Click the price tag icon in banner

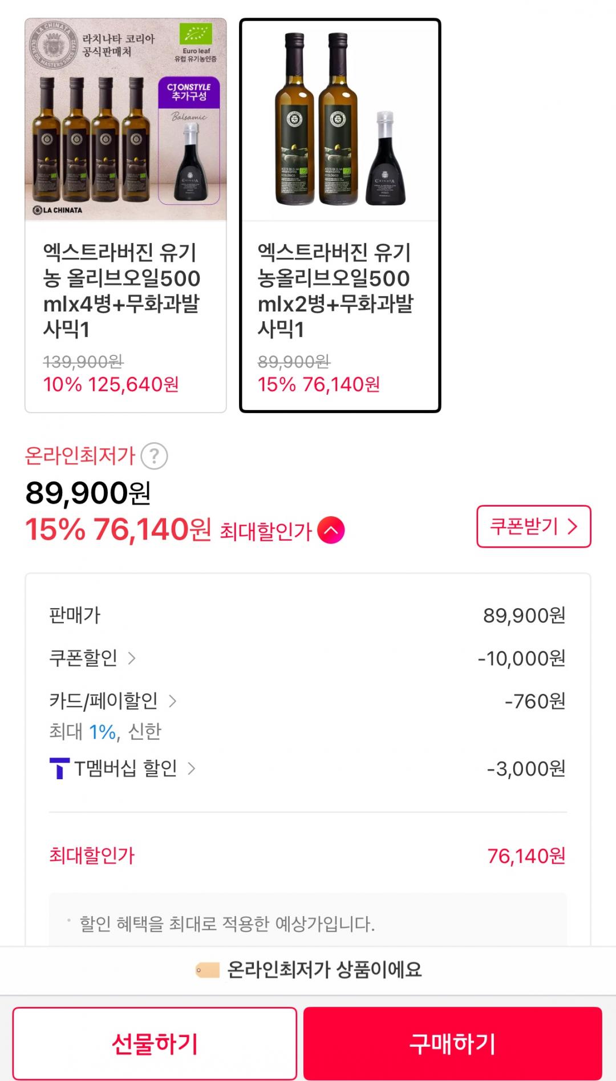[x=207, y=970]
